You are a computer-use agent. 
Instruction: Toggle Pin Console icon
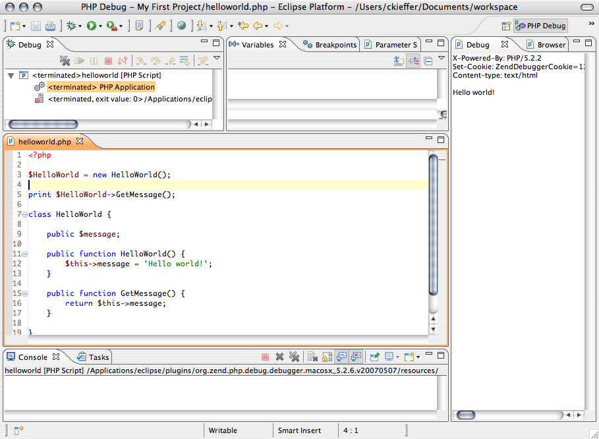tap(374, 357)
